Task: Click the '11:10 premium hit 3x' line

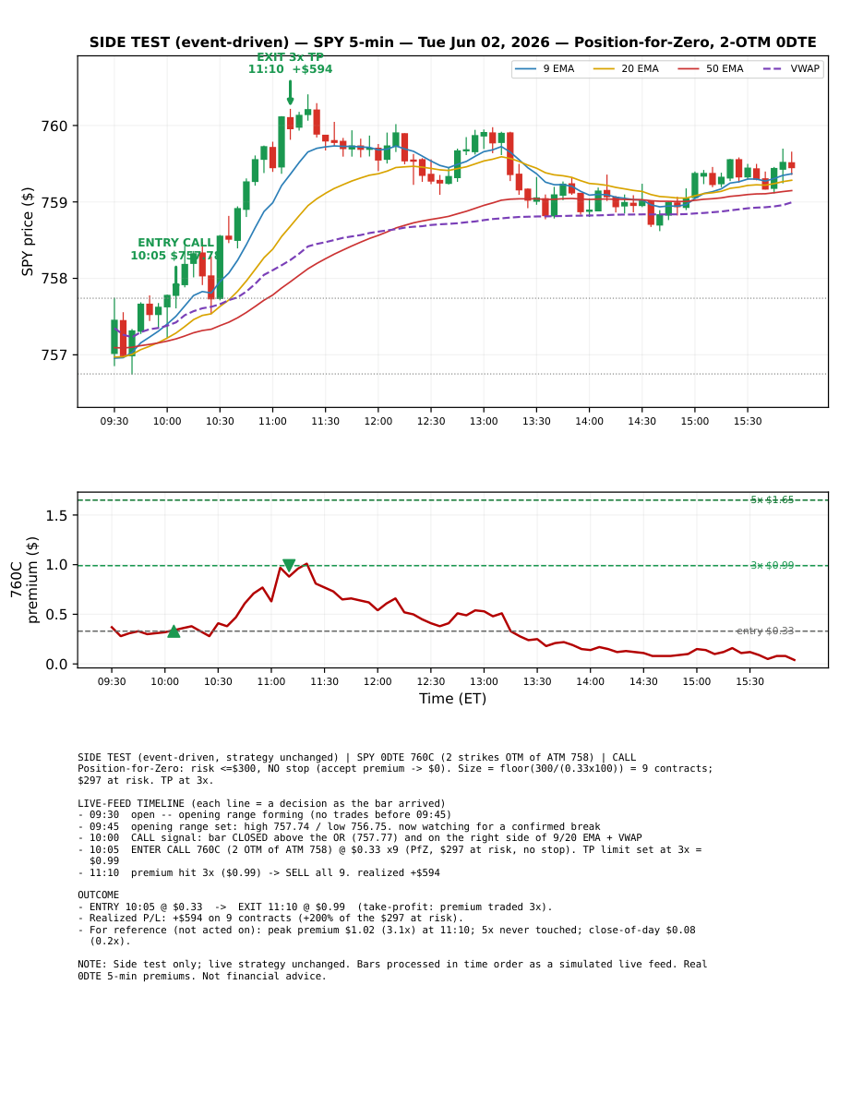Action: coord(258,873)
